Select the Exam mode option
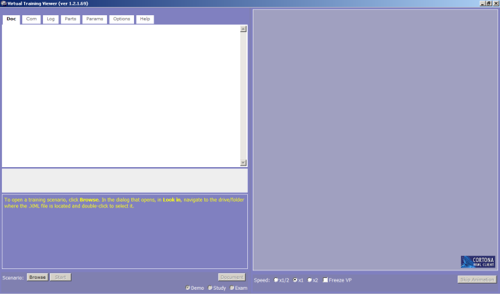500x294 pixels. click(x=232, y=288)
